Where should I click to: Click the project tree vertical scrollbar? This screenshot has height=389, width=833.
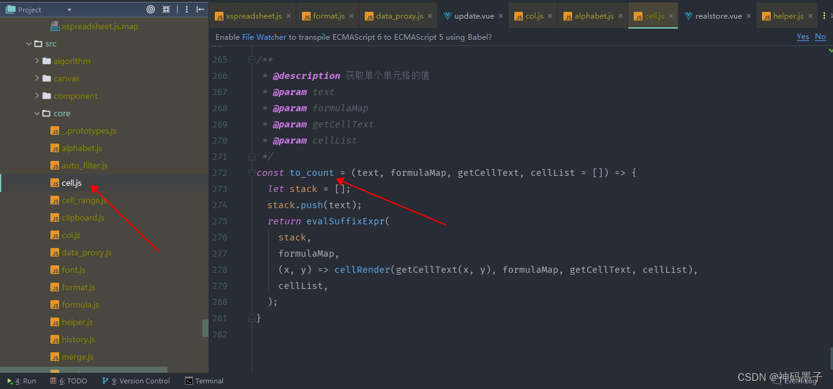(x=205, y=328)
